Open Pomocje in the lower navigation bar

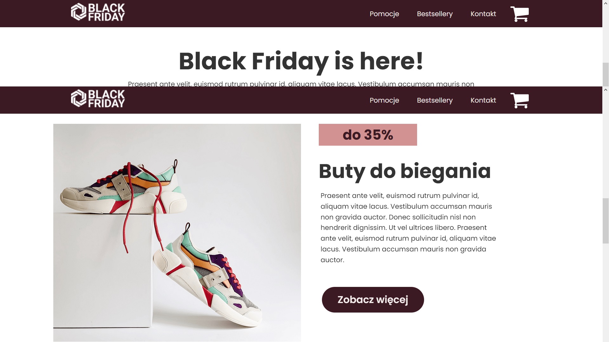click(x=384, y=100)
